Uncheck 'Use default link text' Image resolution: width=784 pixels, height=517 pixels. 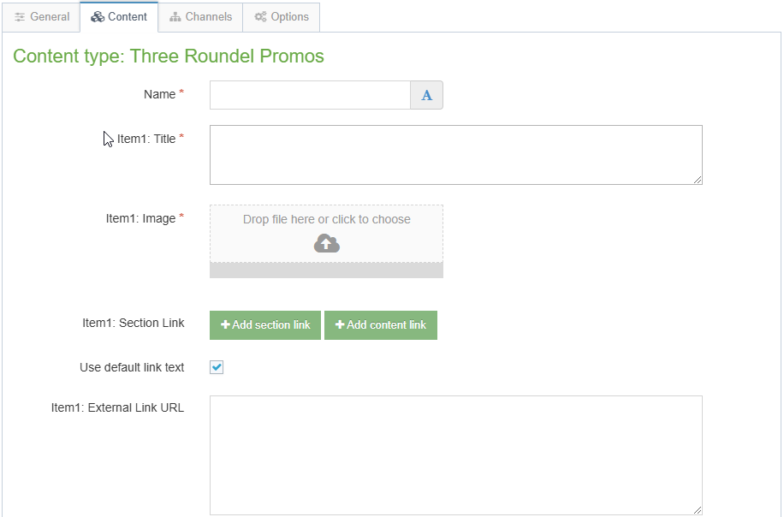click(216, 366)
